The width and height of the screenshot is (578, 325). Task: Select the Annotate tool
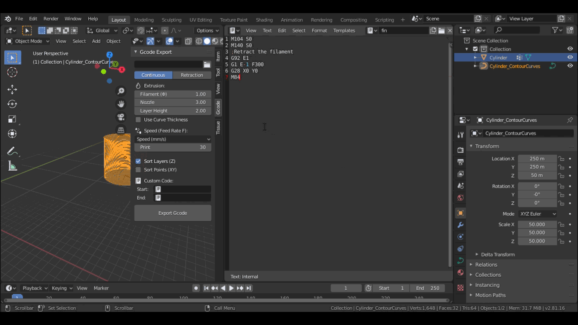[12, 151]
